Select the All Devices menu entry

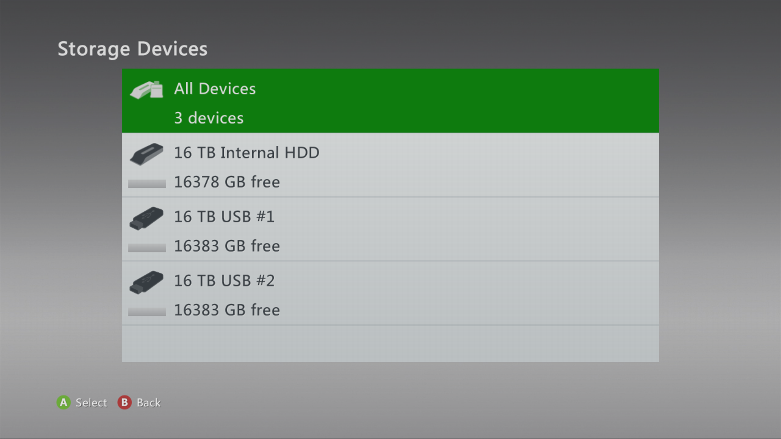tap(390, 101)
